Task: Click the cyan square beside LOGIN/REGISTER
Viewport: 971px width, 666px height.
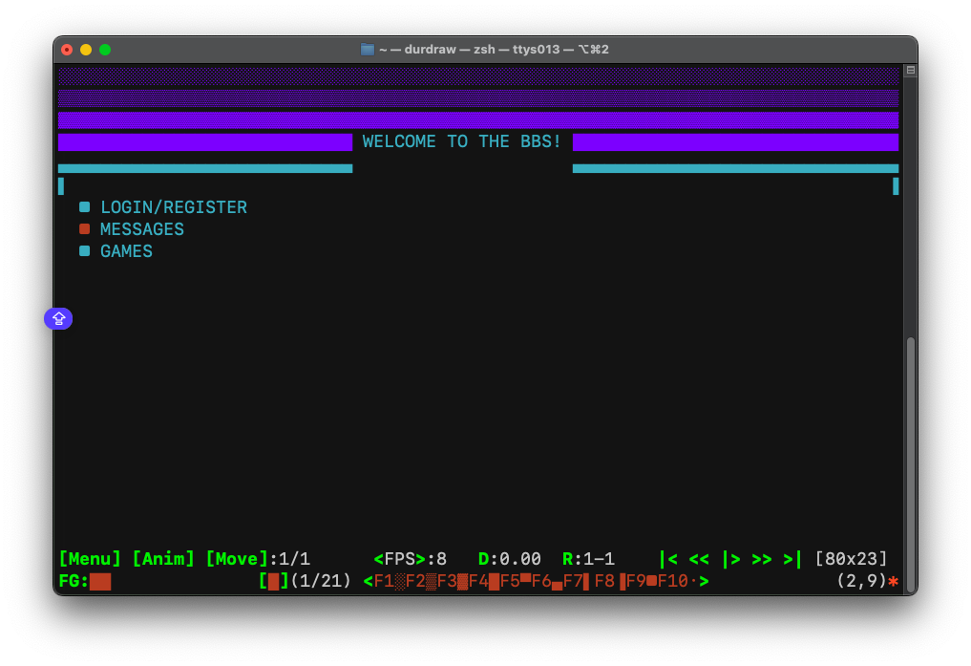Action: pos(85,206)
